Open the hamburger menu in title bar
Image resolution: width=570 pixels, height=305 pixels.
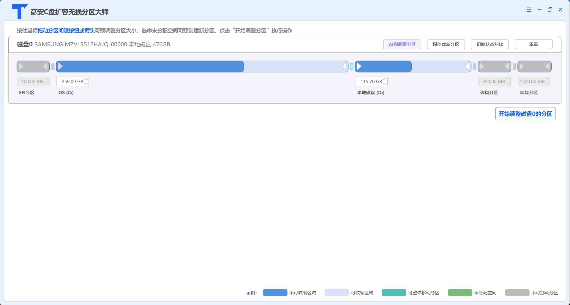tap(529, 10)
